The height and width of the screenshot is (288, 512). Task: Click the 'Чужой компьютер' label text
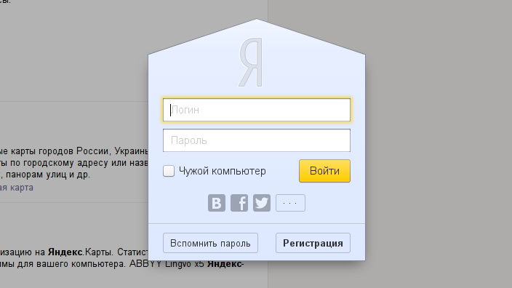coord(223,171)
